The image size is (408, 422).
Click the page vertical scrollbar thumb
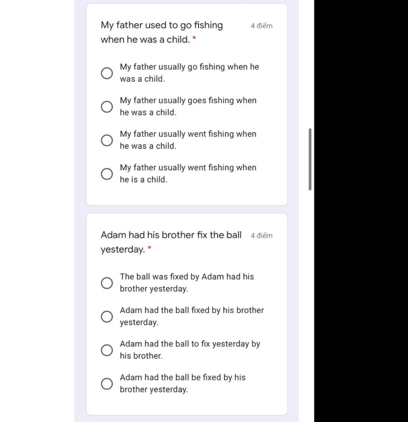point(310,159)
